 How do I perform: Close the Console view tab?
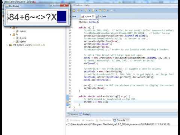point(127,120)
